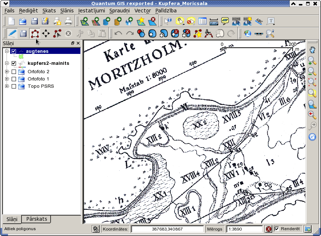This screenshot has height=236, width=321.
Task: Click the New Project icon
Action: click(x=12, y=21)
